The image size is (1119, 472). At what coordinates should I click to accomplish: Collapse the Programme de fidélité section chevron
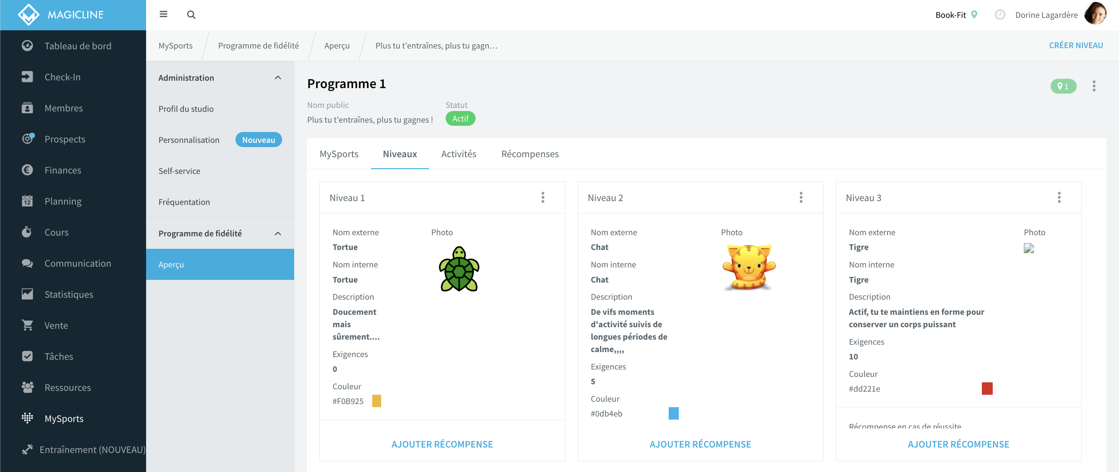(x=278, y=233)
